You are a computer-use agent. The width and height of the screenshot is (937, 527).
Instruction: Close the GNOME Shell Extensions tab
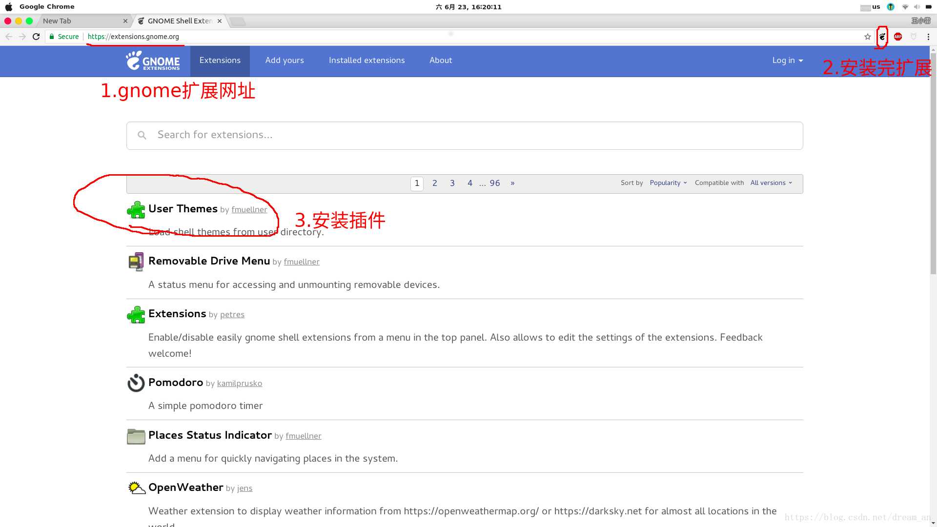click(220, 21)
